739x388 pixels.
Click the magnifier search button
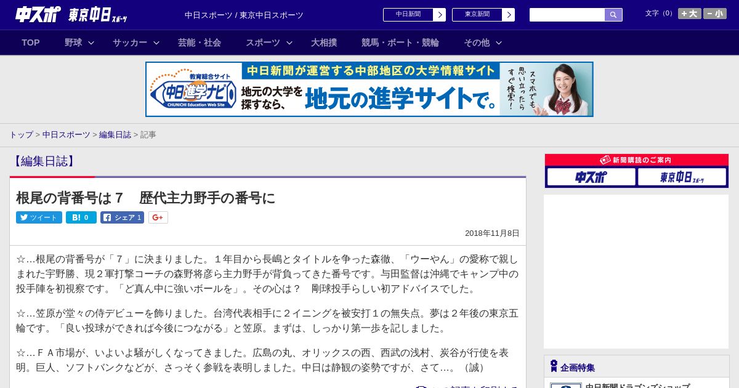tap(613, 15)
